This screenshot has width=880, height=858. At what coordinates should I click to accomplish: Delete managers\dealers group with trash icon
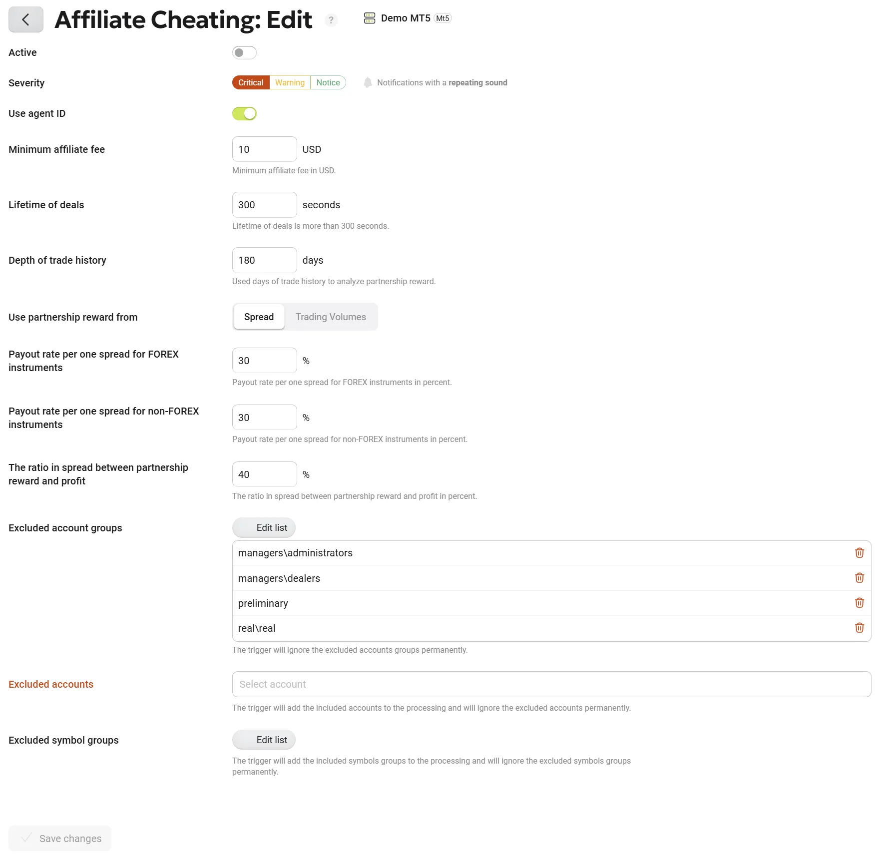859,578
